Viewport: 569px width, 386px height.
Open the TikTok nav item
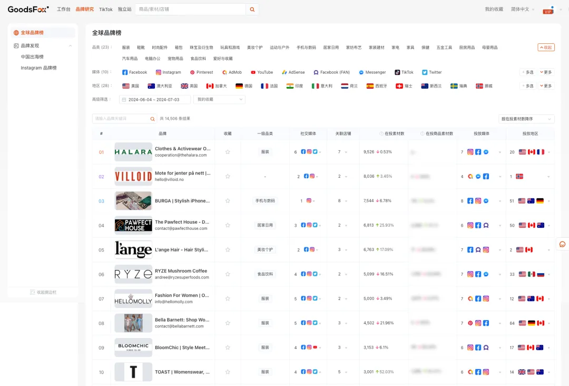tap(105, 9)
